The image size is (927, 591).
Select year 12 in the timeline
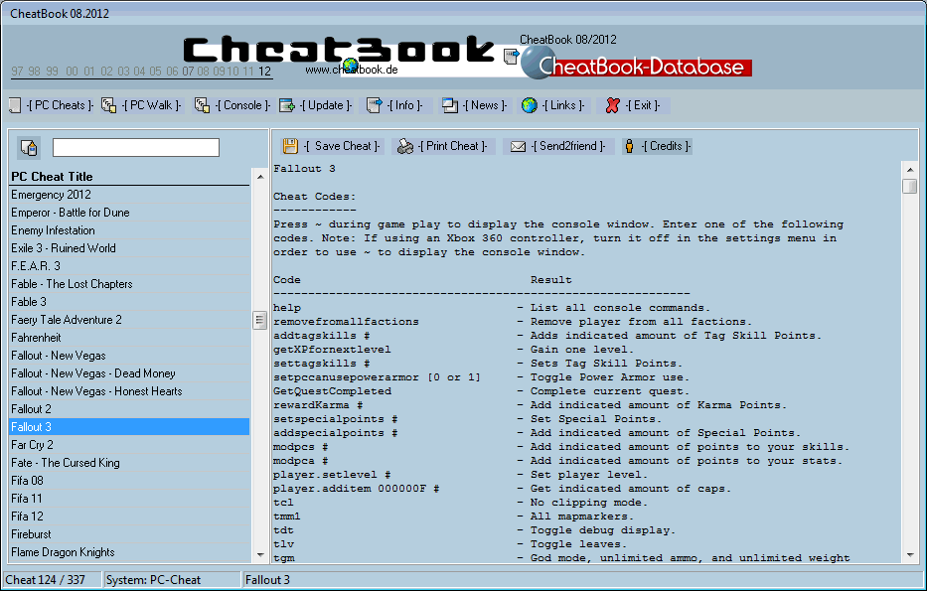(265, 72)
